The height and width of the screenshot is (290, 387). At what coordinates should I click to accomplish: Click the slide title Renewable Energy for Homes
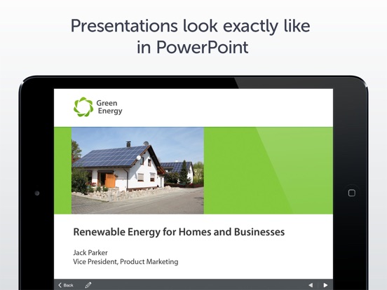pos(179,233)
